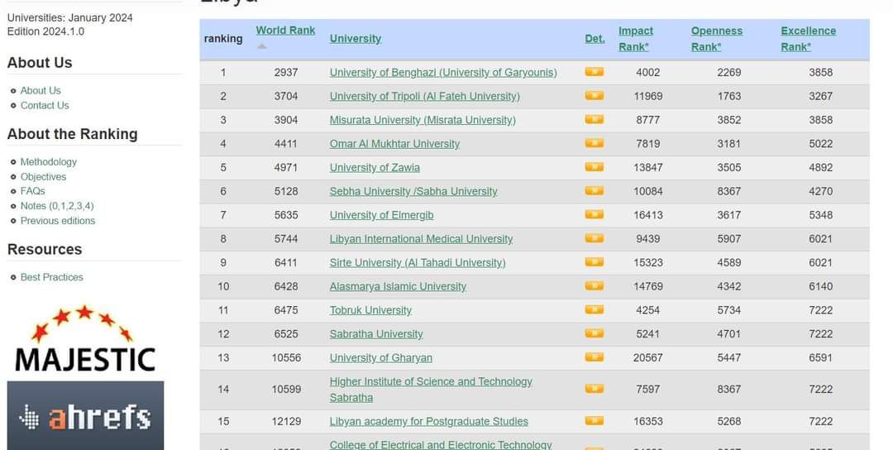The image size is (893, 450).
Task: Open the FAQs link
Action: (x=32, y=191)
